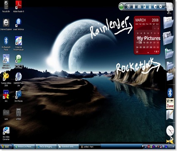This screenshot has height=151, width=177.
Task: Open Internet Explorer desktop shortcut
Action: tap(6, 25)
